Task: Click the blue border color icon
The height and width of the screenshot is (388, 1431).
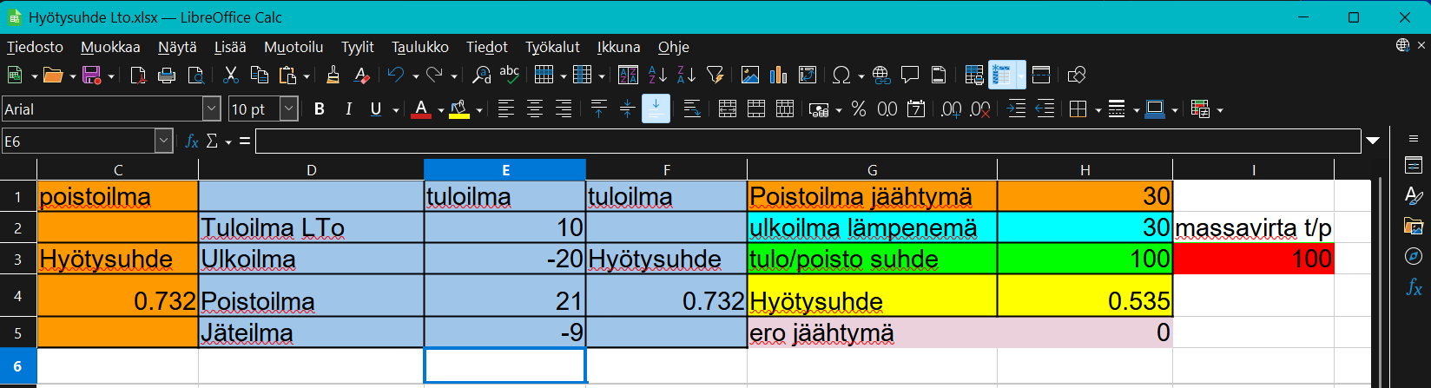Action: click(x=1155, y=109)
